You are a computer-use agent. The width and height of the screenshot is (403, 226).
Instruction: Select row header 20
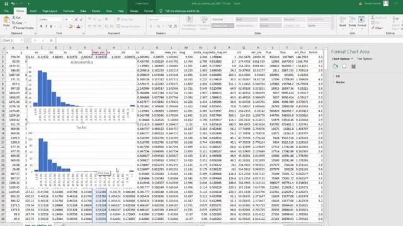coord(3,138)
